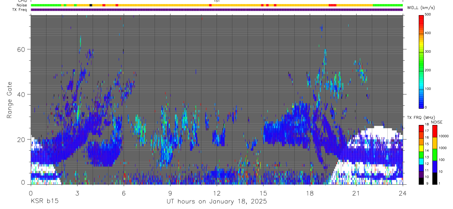453x209 pixels.
Task: Click the UT hour 24 tick label
Action: (403, 193)
